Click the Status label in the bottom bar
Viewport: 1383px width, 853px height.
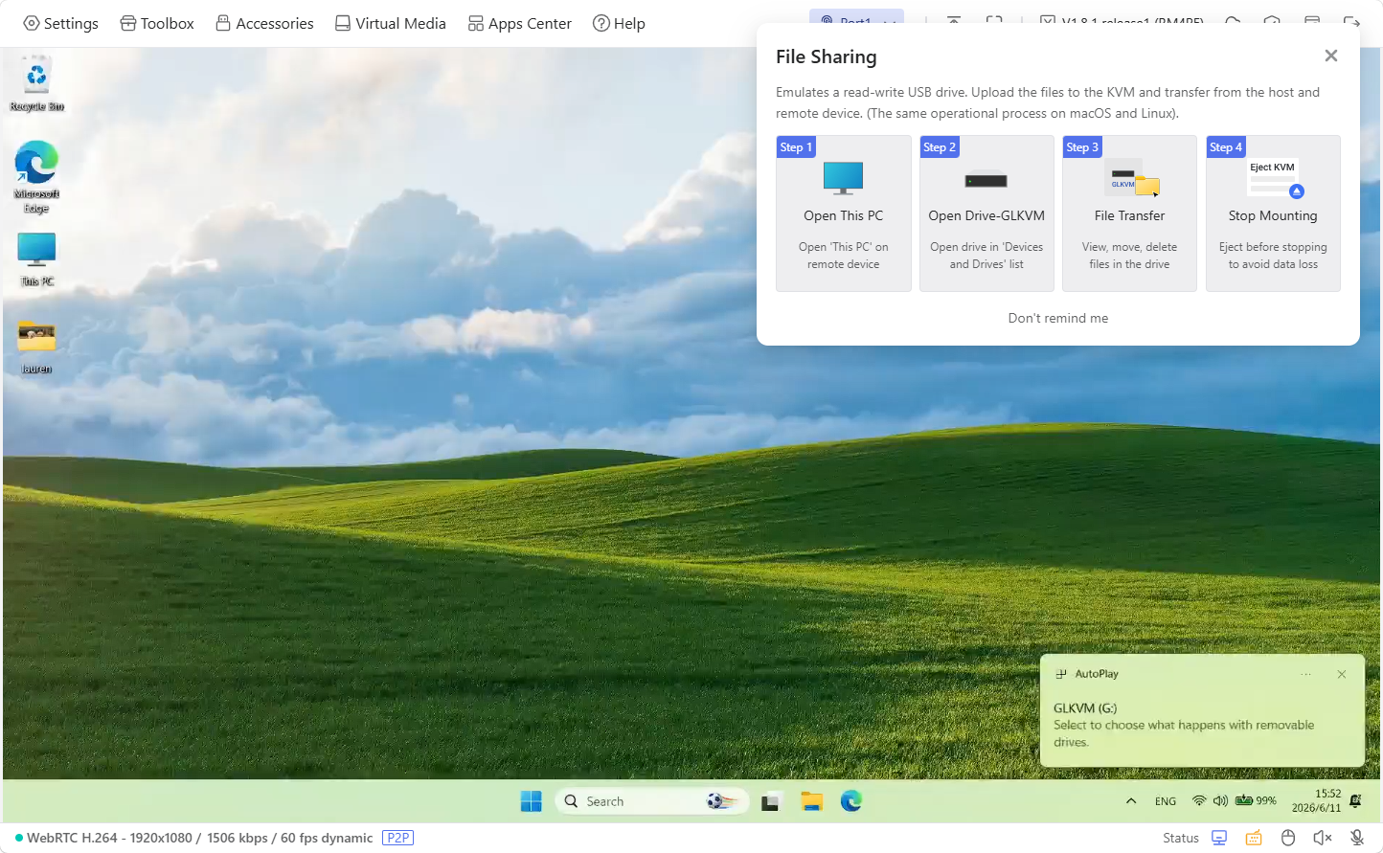(x=1181, y=838)
